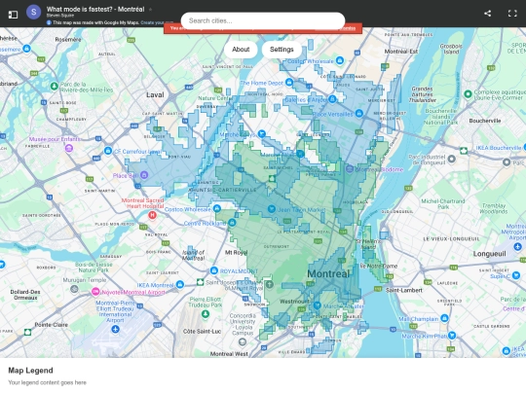Image resolution: width=526 pixels, height=394 pixels.
Task: Select the Marché Kim Phat cart pin
Action: tap(452, 335)
